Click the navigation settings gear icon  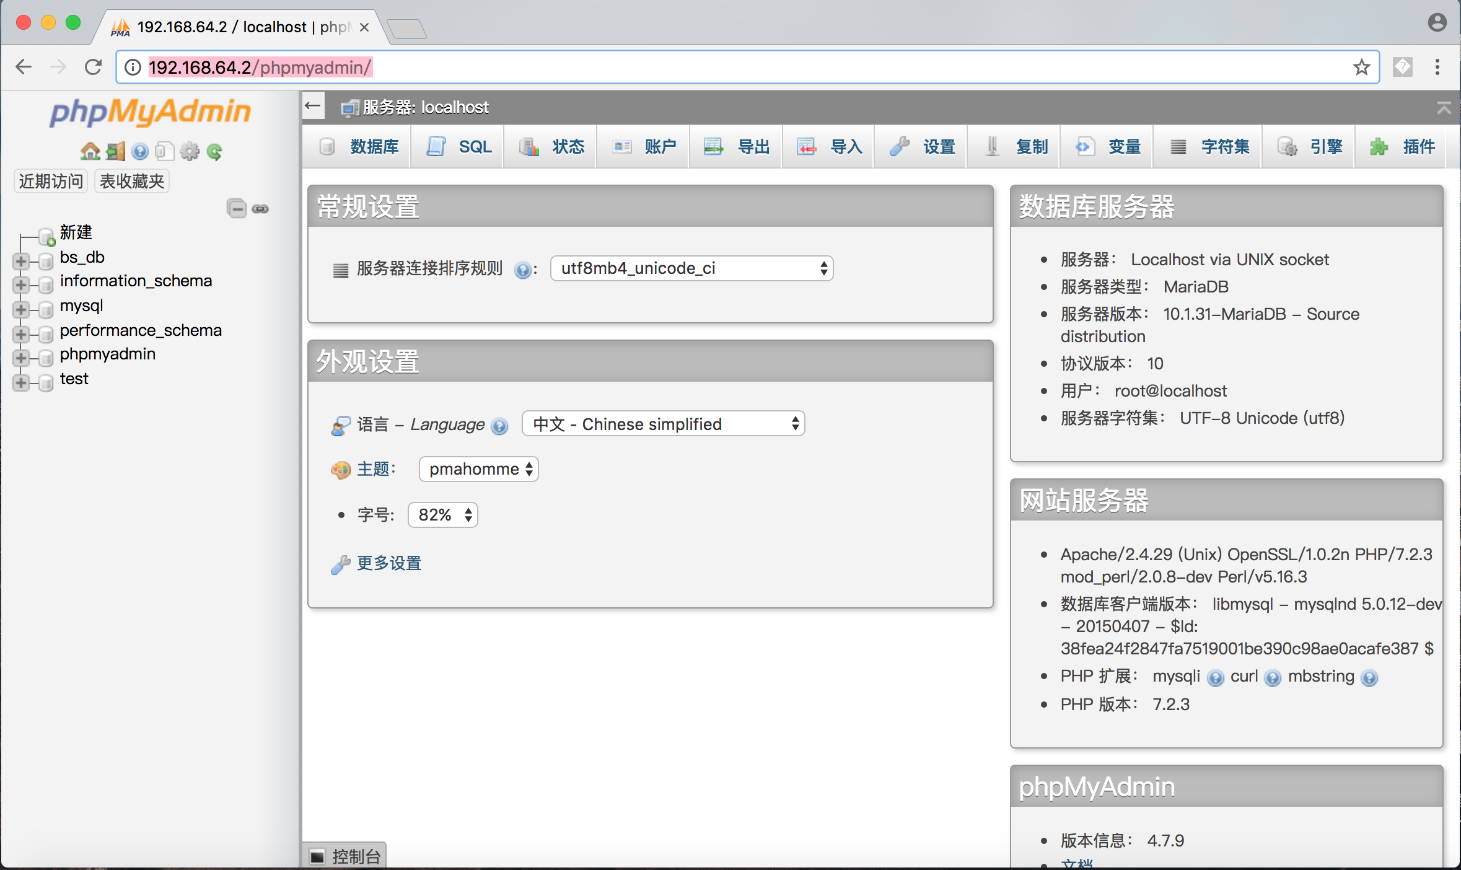pyautogui.click(x=190, y=151)
